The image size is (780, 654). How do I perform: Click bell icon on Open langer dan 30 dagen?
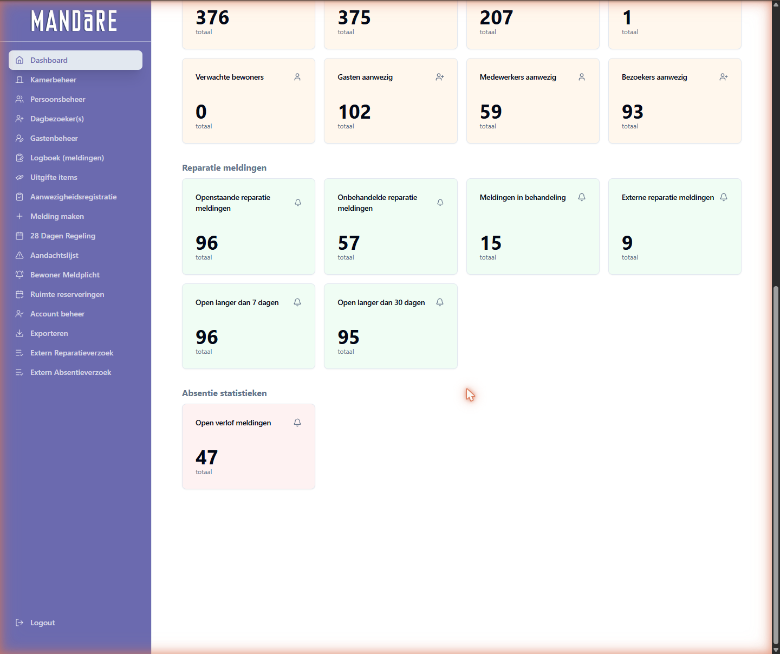pos(440,302)
